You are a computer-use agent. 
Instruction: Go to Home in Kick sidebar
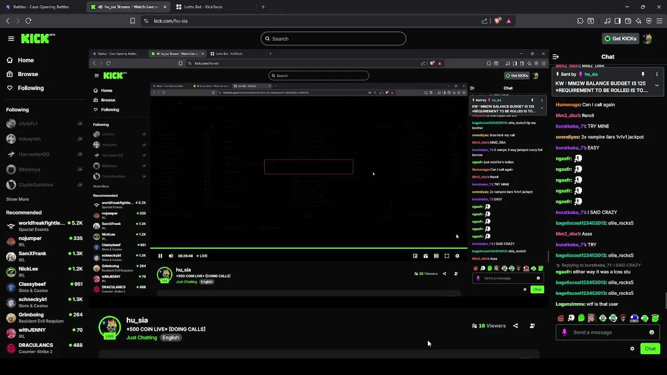(20, 60)
